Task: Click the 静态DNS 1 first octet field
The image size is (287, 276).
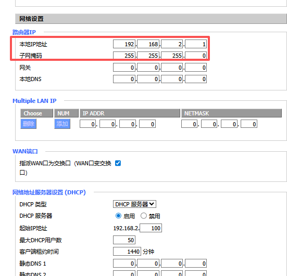Action: pyautogui.click(x=124, y=263)
